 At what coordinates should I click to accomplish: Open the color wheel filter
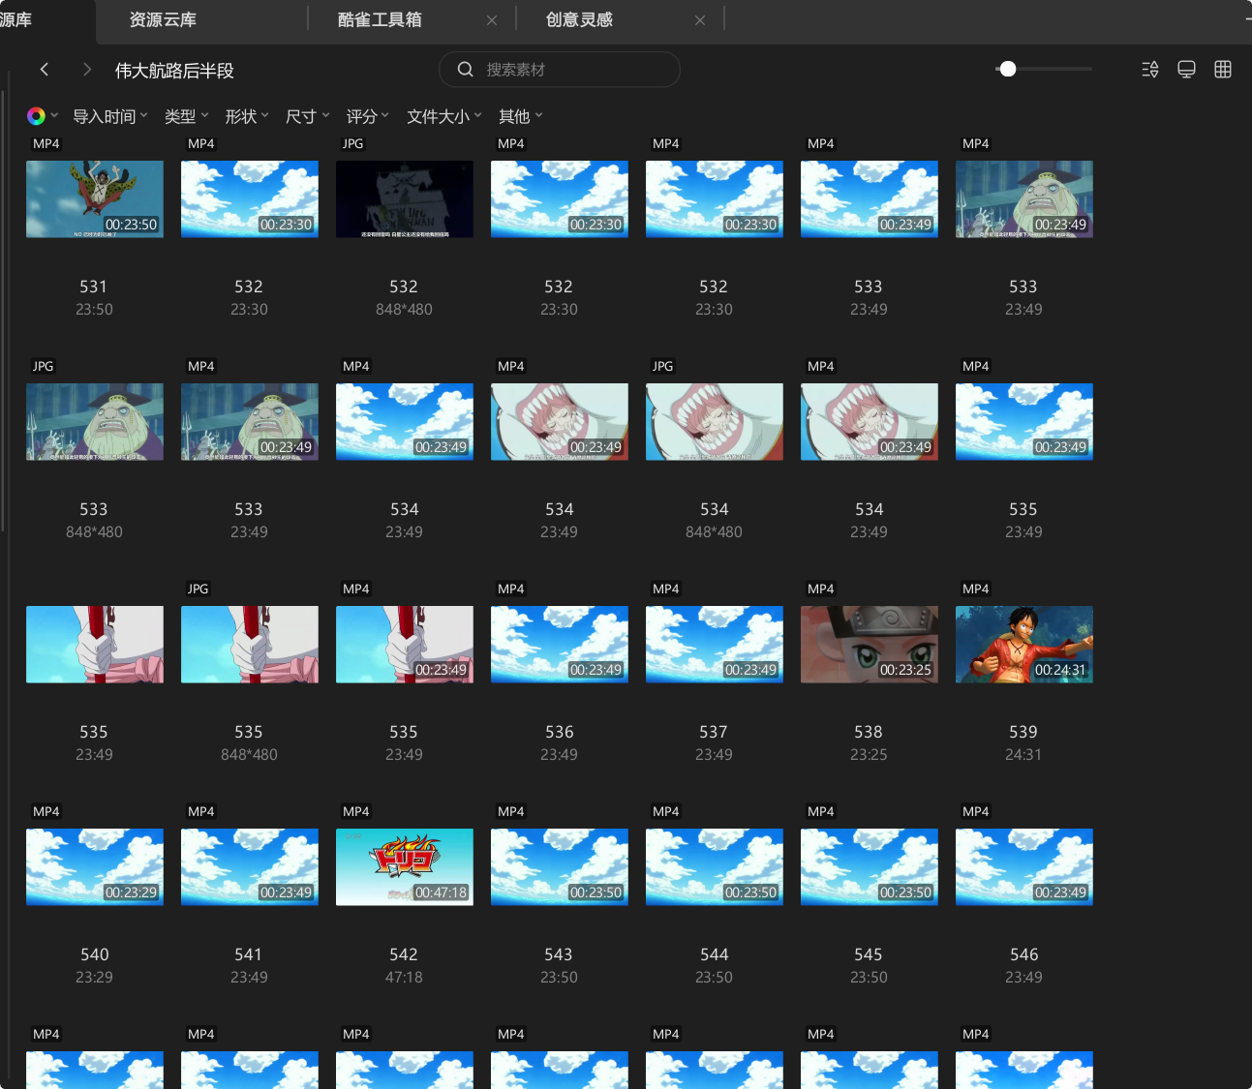click(x=37, y=116)
